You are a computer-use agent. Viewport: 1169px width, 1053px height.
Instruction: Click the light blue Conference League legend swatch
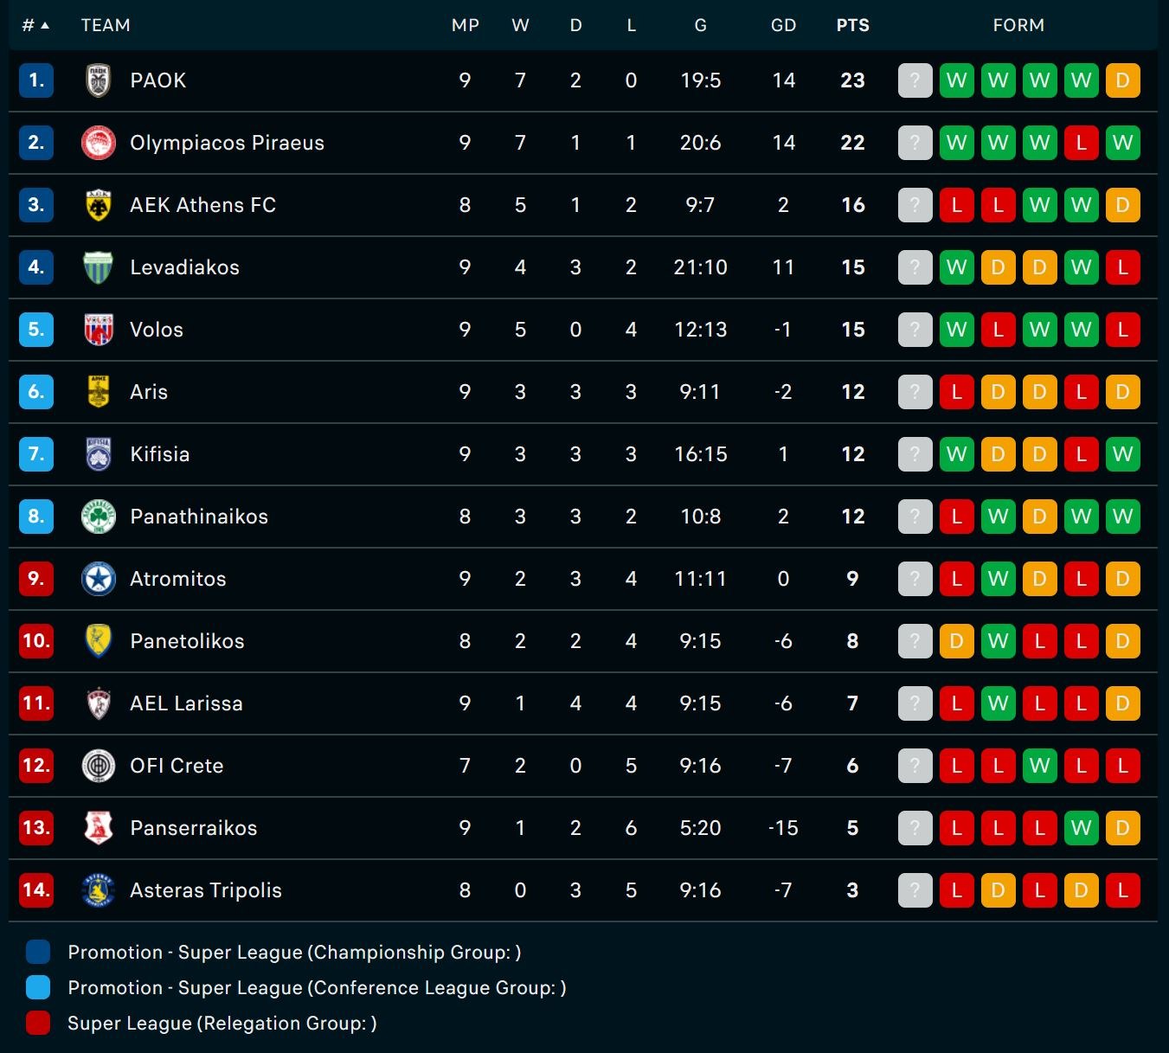click(38, 987)
